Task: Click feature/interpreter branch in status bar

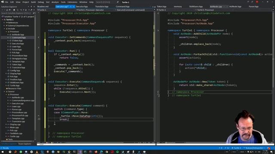Action: 254,148
